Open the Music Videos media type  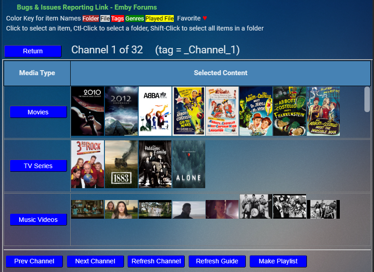click(x=38, y=220)
